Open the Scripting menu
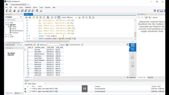The height and width of the screenshot is (95, 169). [x=48, y=7]
